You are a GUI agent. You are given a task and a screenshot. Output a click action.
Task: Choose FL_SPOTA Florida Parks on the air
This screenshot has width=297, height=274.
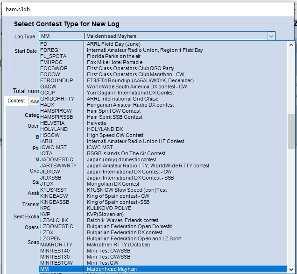coord(163,56)
